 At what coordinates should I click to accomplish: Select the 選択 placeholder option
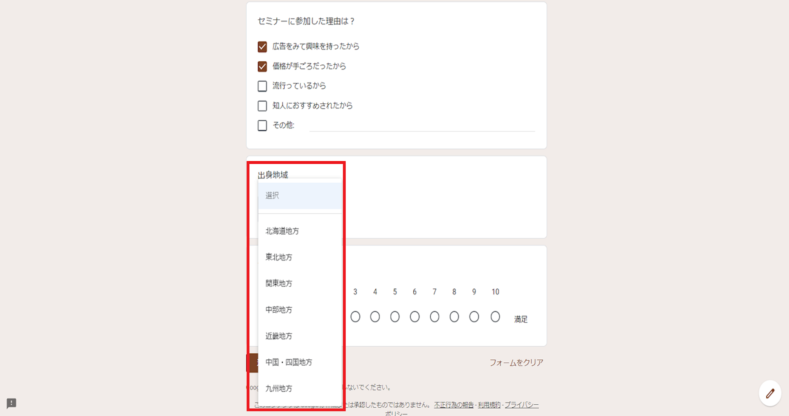pyautogui.click(x=300, y=195)
